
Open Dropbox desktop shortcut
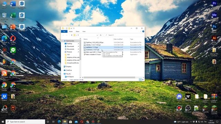pyautogui.click(x=4, y=97)
